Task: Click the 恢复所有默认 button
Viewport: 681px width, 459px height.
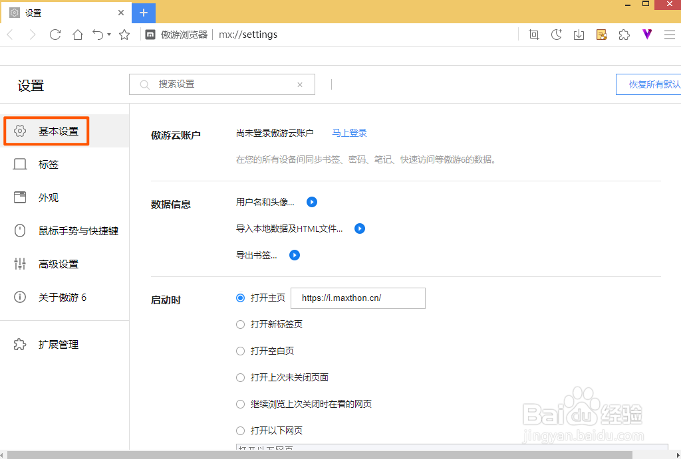Action: tap(648, 84)
